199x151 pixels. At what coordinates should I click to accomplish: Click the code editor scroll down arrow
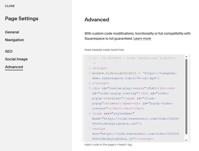[x=186, y=140]
